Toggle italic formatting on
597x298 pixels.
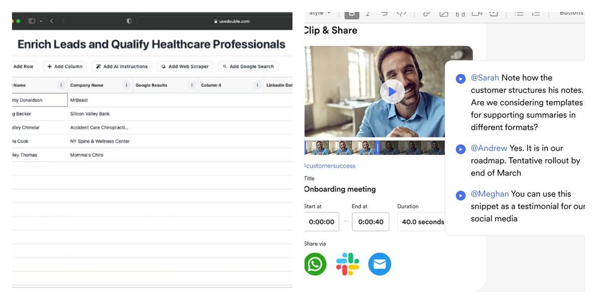(x=368, y=13)
